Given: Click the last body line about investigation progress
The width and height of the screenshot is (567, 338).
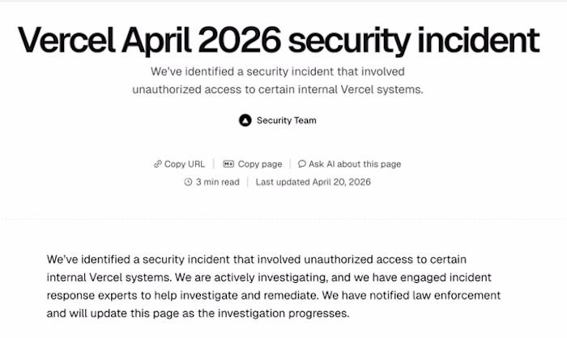Looking at the screenshot, I should (198, 312).
